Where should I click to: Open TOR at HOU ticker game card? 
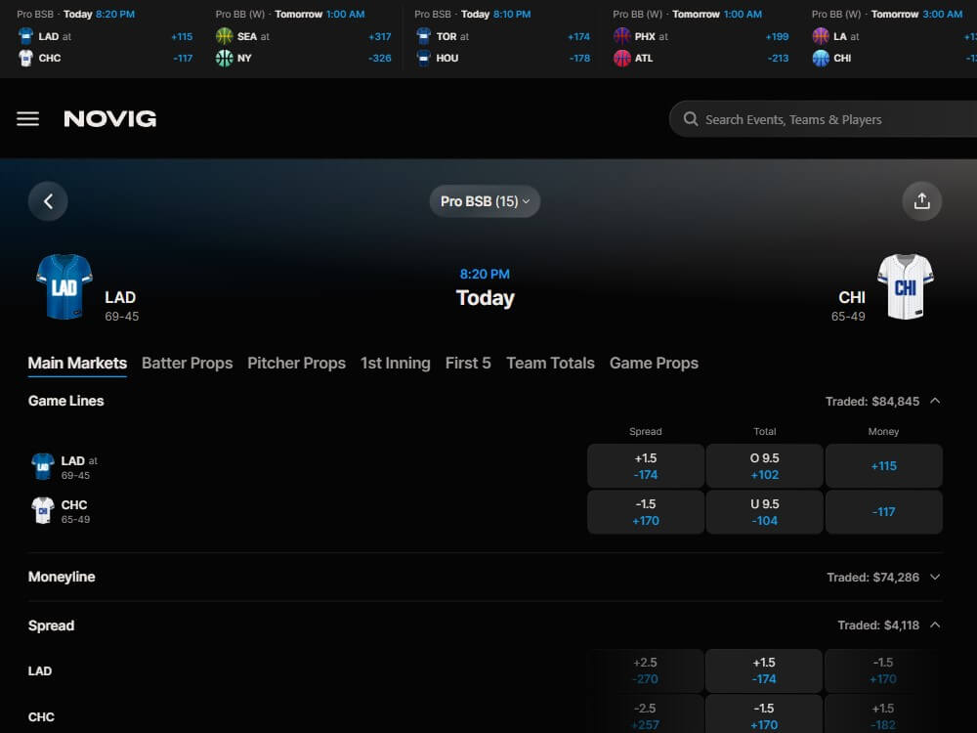tap(502, 39)
